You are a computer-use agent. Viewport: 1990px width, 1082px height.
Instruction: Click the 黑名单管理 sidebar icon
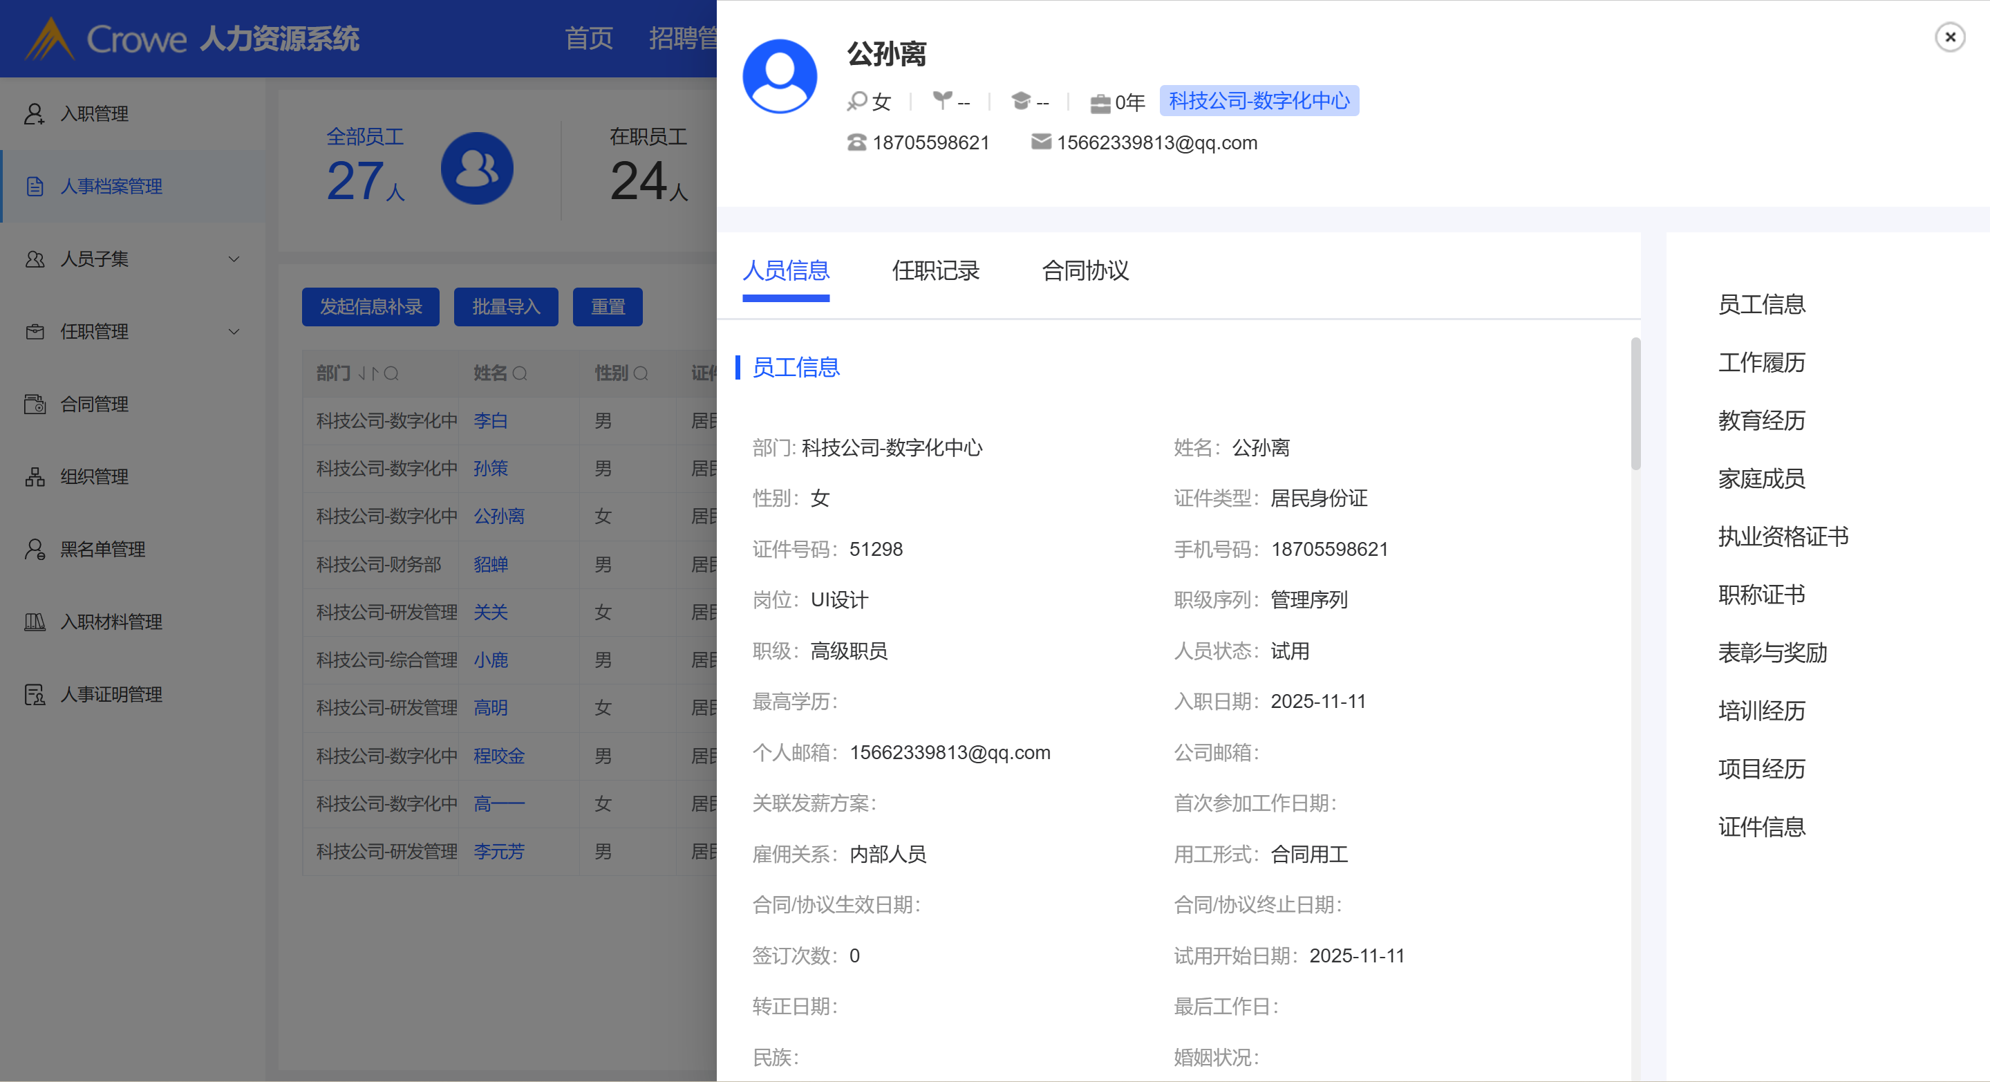34,550
